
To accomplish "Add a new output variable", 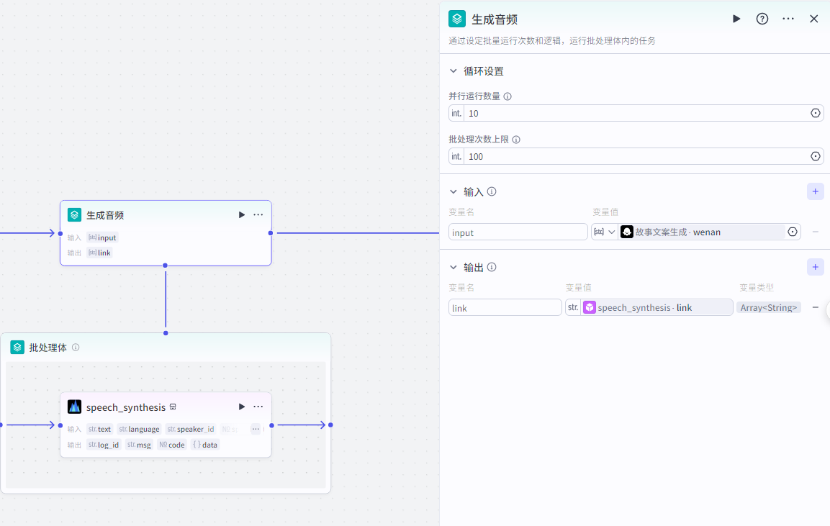I will pyautogui.click(x=815, y=267).
